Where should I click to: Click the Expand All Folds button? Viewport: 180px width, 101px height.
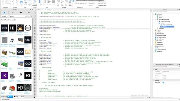coord(102,3)
